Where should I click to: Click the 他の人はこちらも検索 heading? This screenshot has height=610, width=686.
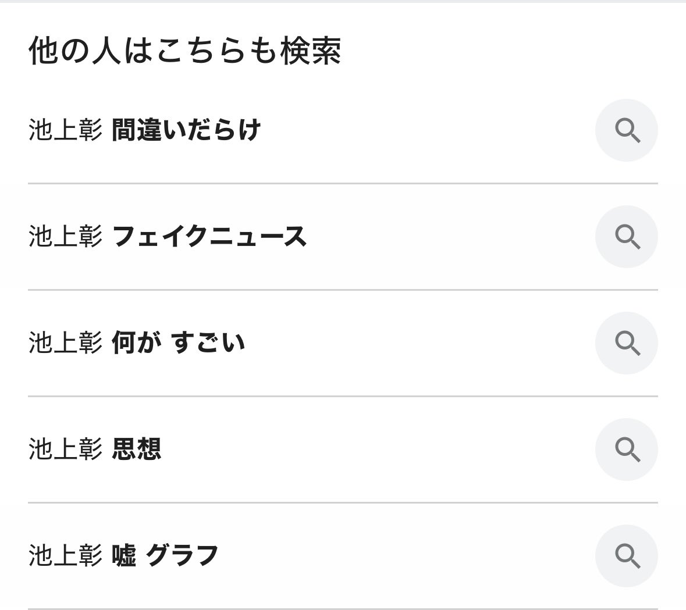coord(184,51)
